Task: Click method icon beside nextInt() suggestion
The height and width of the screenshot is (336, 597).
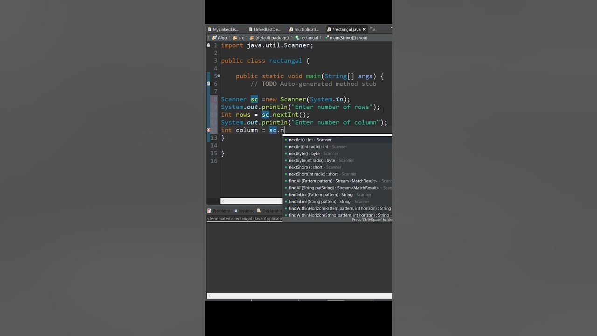Action: (286, 140)
